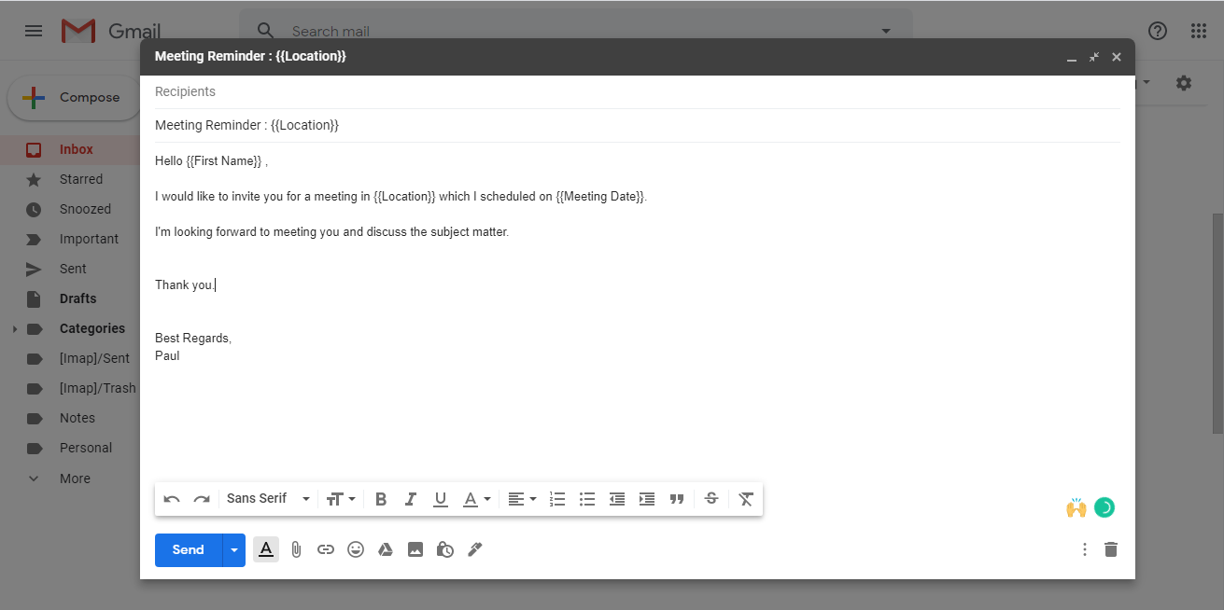Toggle the formatting options bar
The image size is (1224, 610).
pos(266,550)
